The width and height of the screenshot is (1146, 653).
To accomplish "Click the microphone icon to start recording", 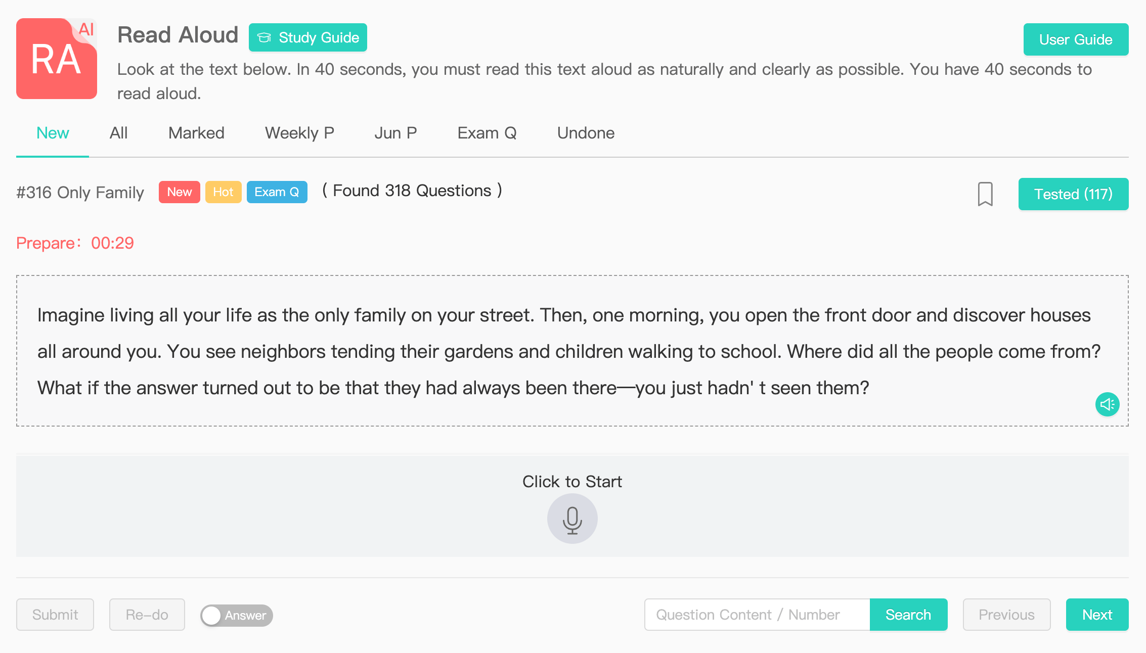I will pyautogui.click(x=572, y=519).
